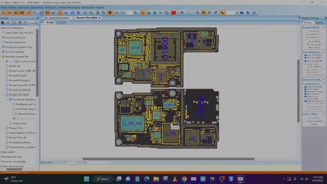Collapse the Data display section
The width and height of the screenshot is (327, 184).
tap(324, 52)
